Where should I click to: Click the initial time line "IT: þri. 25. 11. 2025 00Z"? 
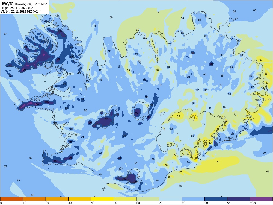tap(17, 8)
